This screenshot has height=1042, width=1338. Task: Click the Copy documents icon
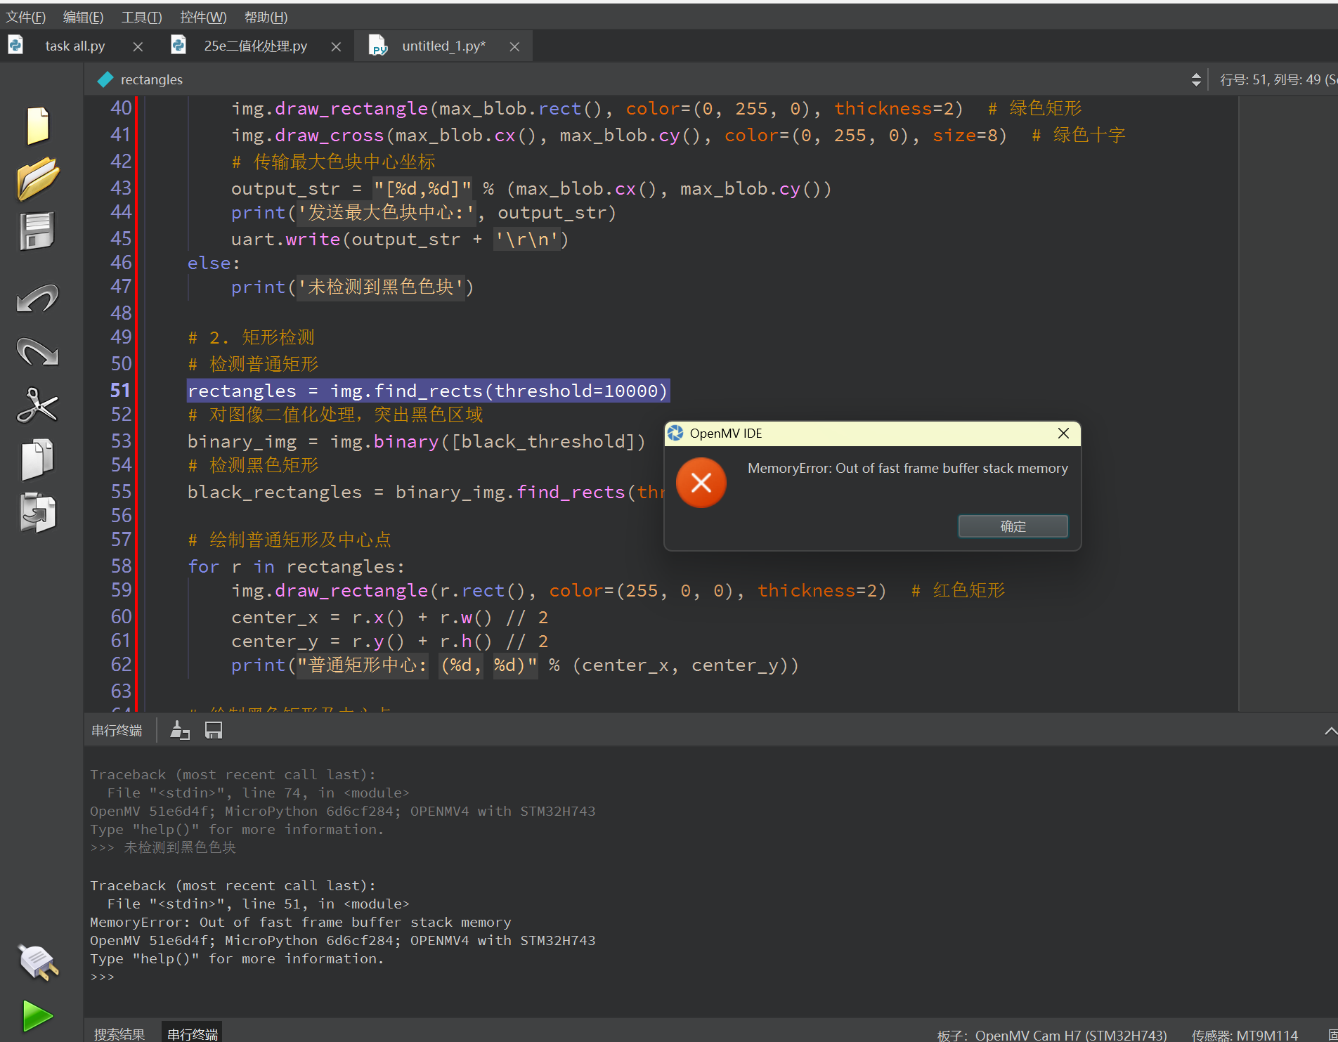coord(37,460)
